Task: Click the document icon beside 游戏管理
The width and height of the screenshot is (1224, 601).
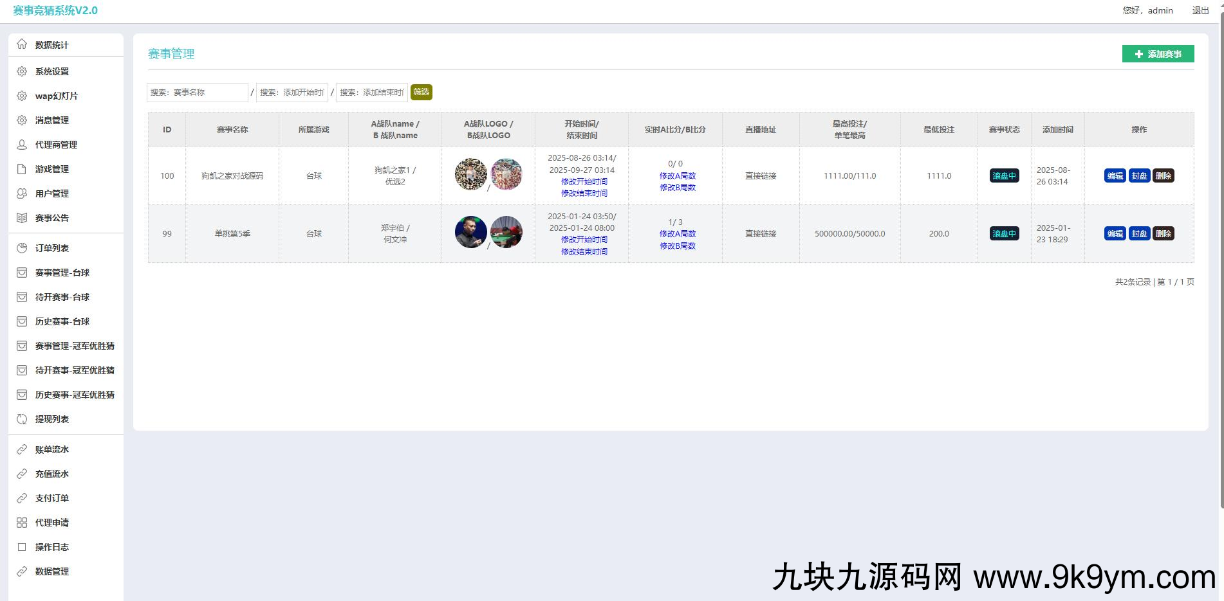Action: pyautogui.click(x=22, y=169)
